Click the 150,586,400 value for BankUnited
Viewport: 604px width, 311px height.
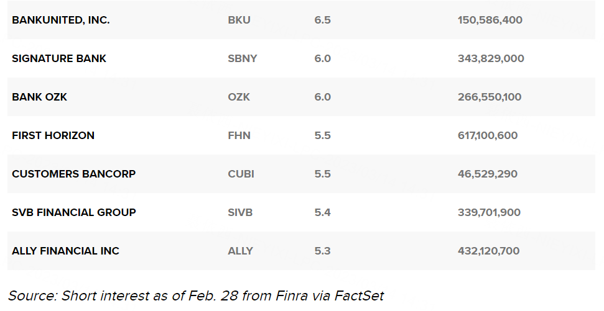tap(490, 20)
